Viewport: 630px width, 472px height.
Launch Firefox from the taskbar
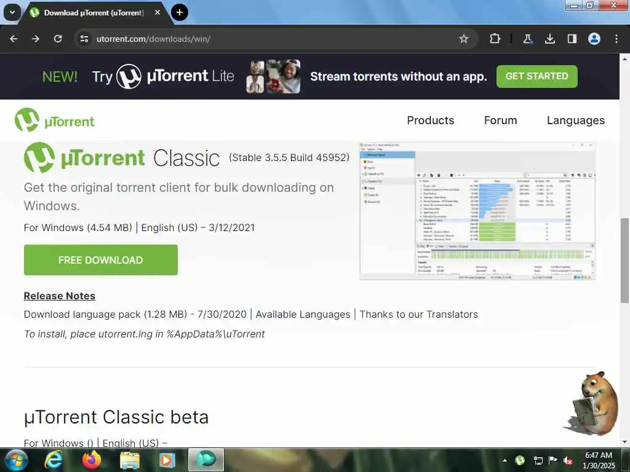click(92, 460)
